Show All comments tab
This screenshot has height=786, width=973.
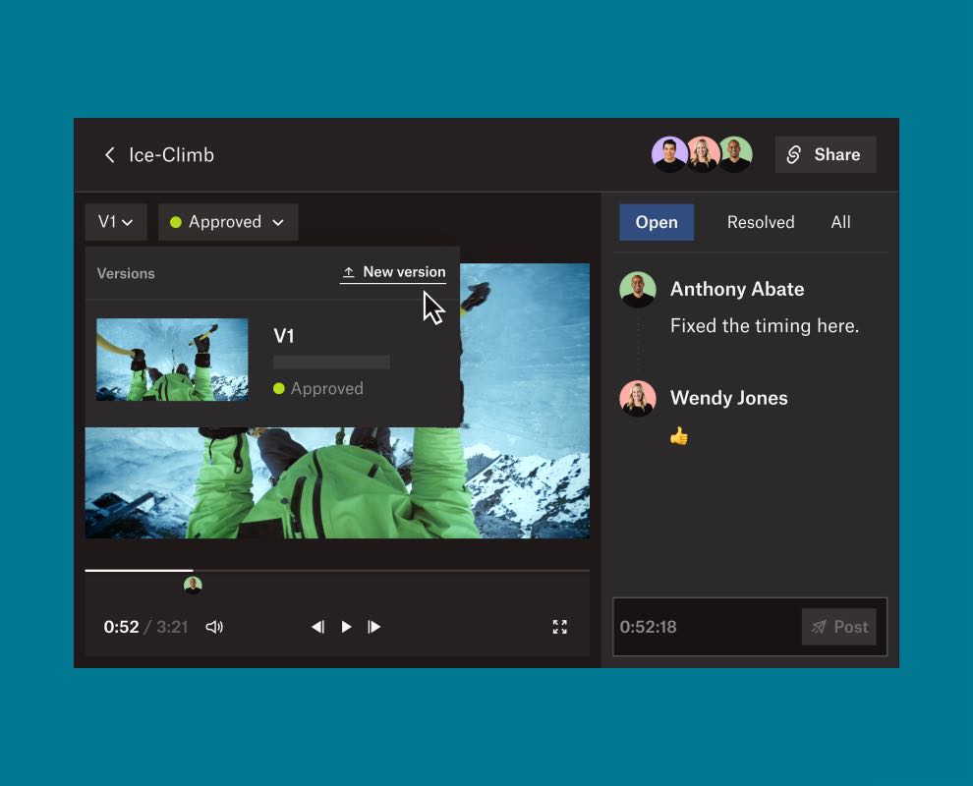coord(840,222)
